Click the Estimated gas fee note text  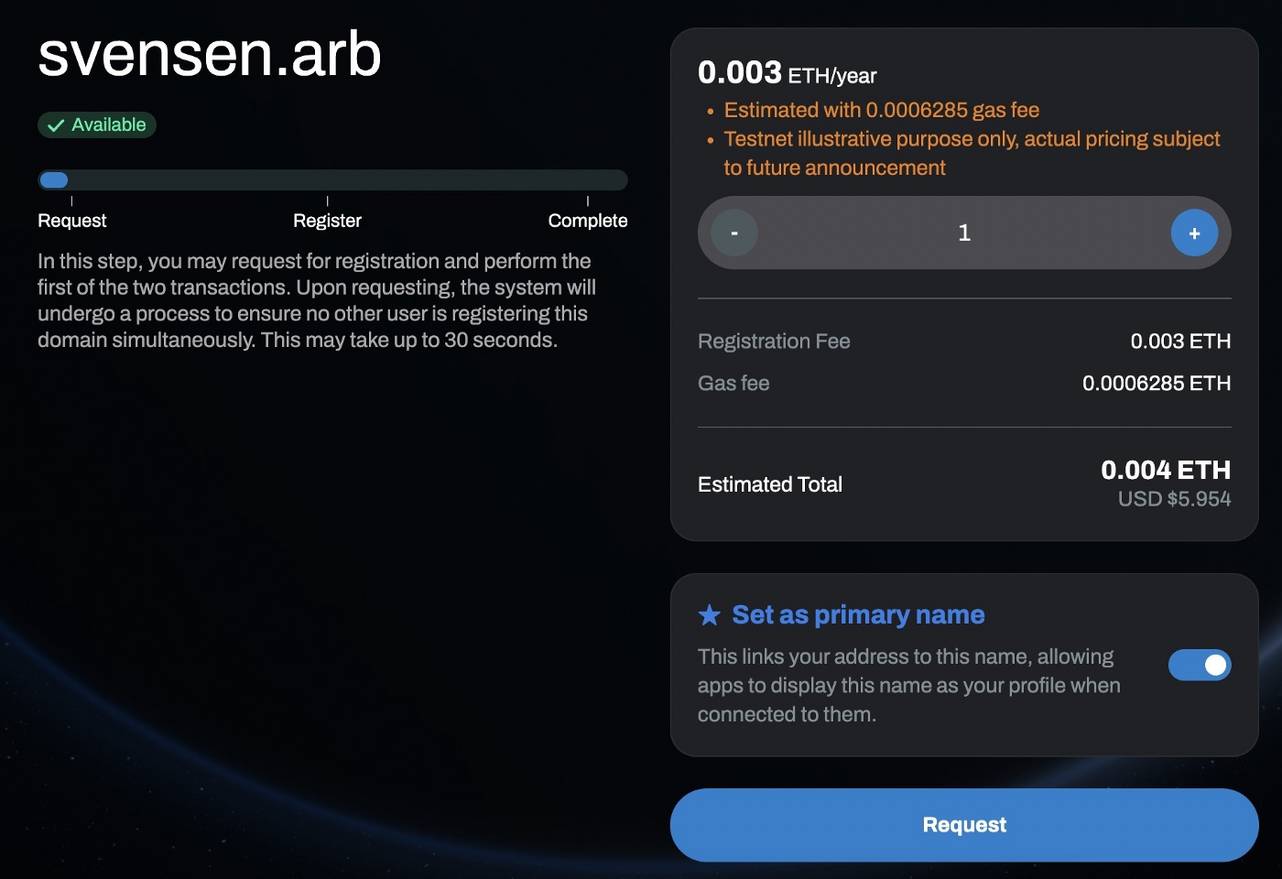[882, 110]
